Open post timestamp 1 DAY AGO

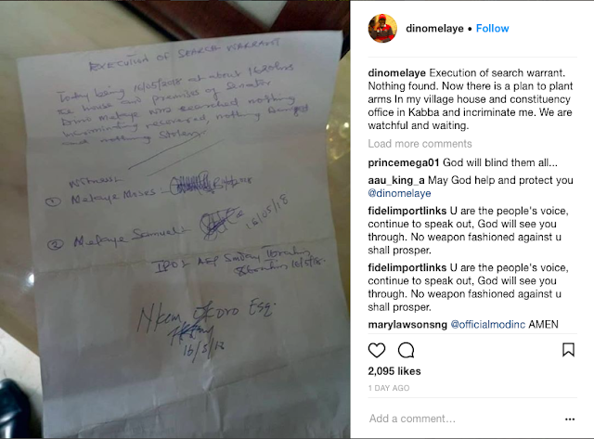point(389,388)
